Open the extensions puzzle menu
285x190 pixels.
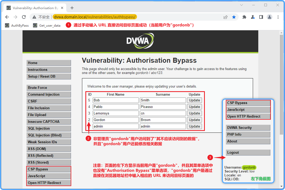(244, 17)
